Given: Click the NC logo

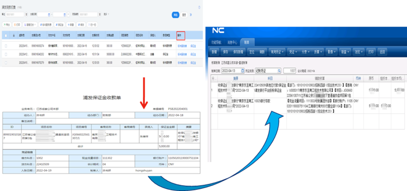Looking at the screenshot, I should (x=218, y=30).
